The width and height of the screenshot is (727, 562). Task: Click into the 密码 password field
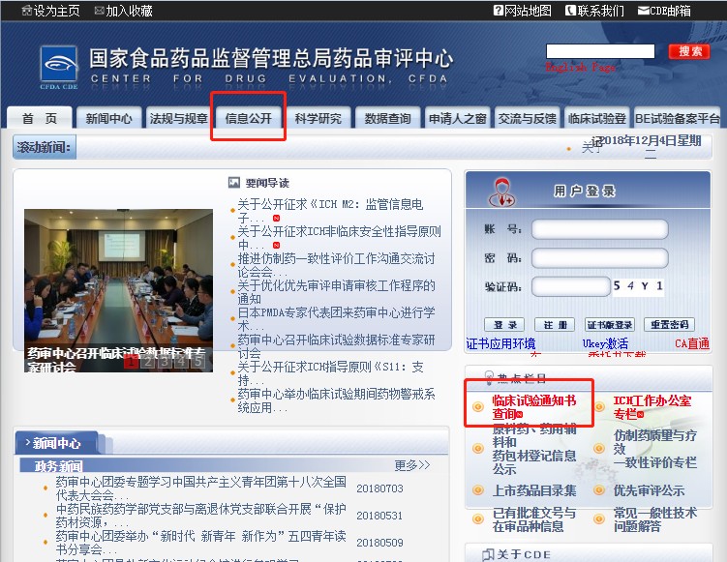pos(599,258)
